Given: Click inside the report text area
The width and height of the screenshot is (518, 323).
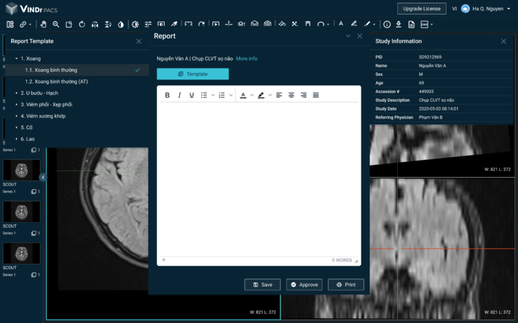Looking at the screenshot, I should [259, 180].
